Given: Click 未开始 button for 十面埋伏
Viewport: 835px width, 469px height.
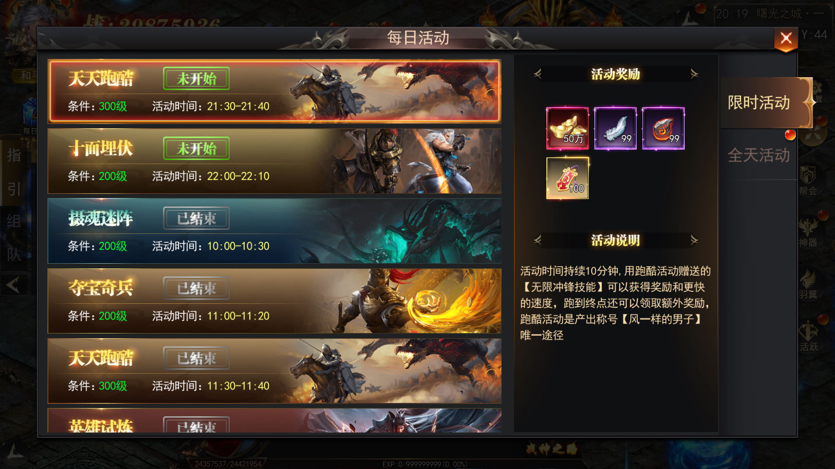Looking at the screenshot, I should coord(196,149).
